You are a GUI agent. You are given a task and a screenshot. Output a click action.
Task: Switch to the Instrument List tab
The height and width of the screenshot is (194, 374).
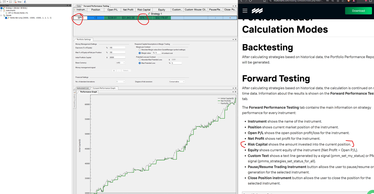point(83,88)
